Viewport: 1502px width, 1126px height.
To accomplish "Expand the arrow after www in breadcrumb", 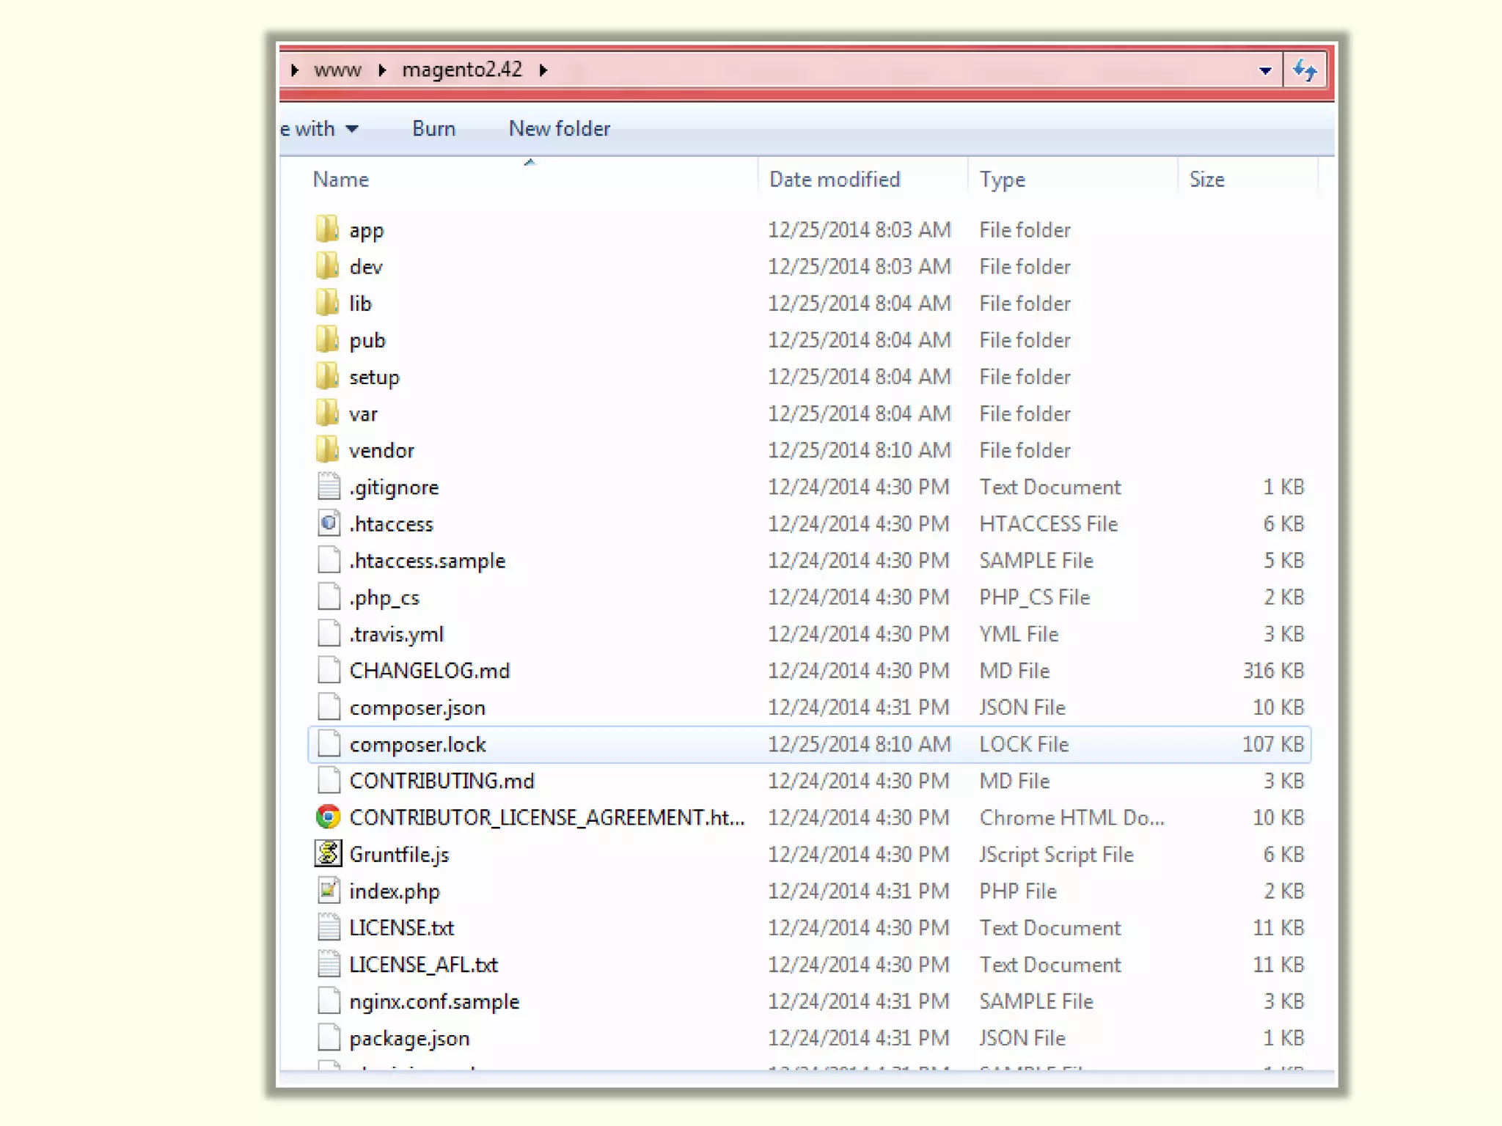I will [x=382, y=70].
